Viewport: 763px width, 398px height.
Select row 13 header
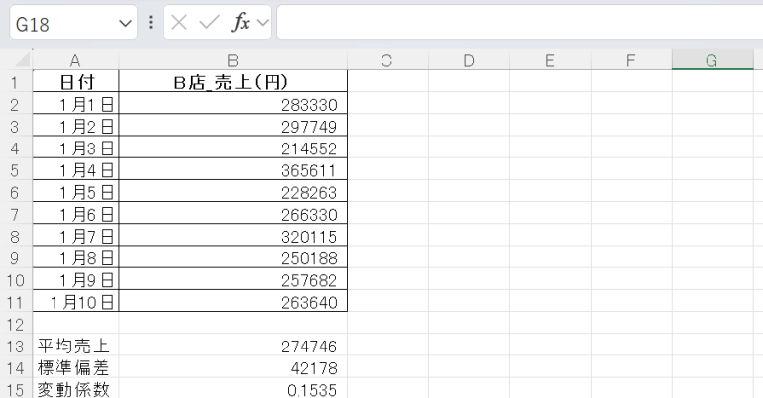pos(16,346)
